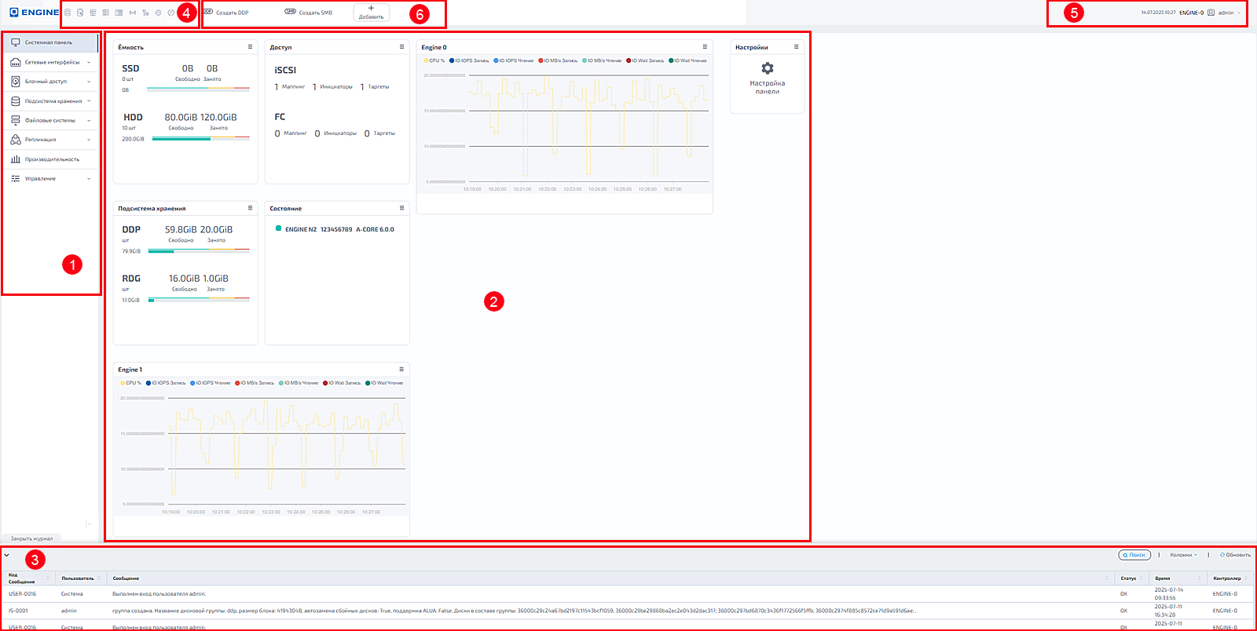Open the Системная панель sidebar item

coord(50,42)
